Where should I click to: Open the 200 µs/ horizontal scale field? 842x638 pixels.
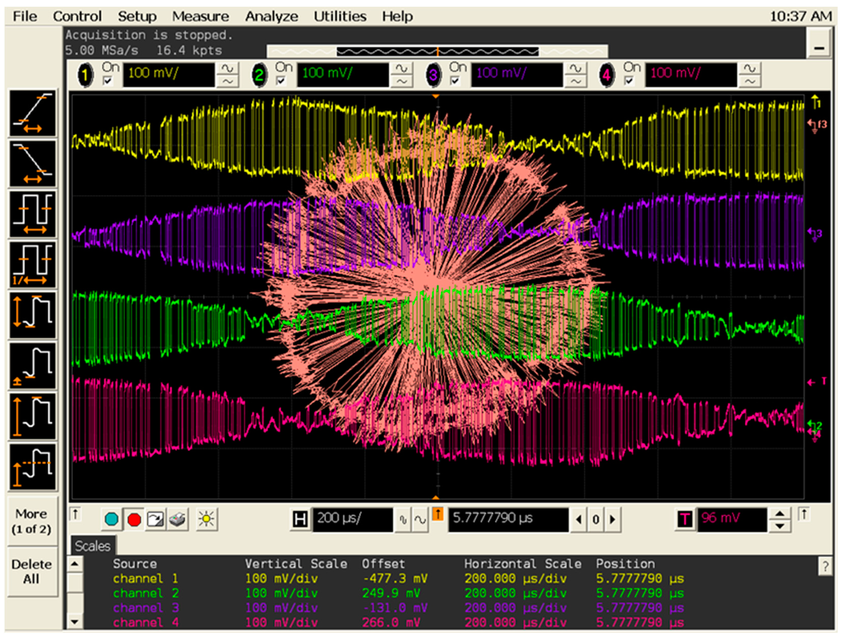[352, 519]
